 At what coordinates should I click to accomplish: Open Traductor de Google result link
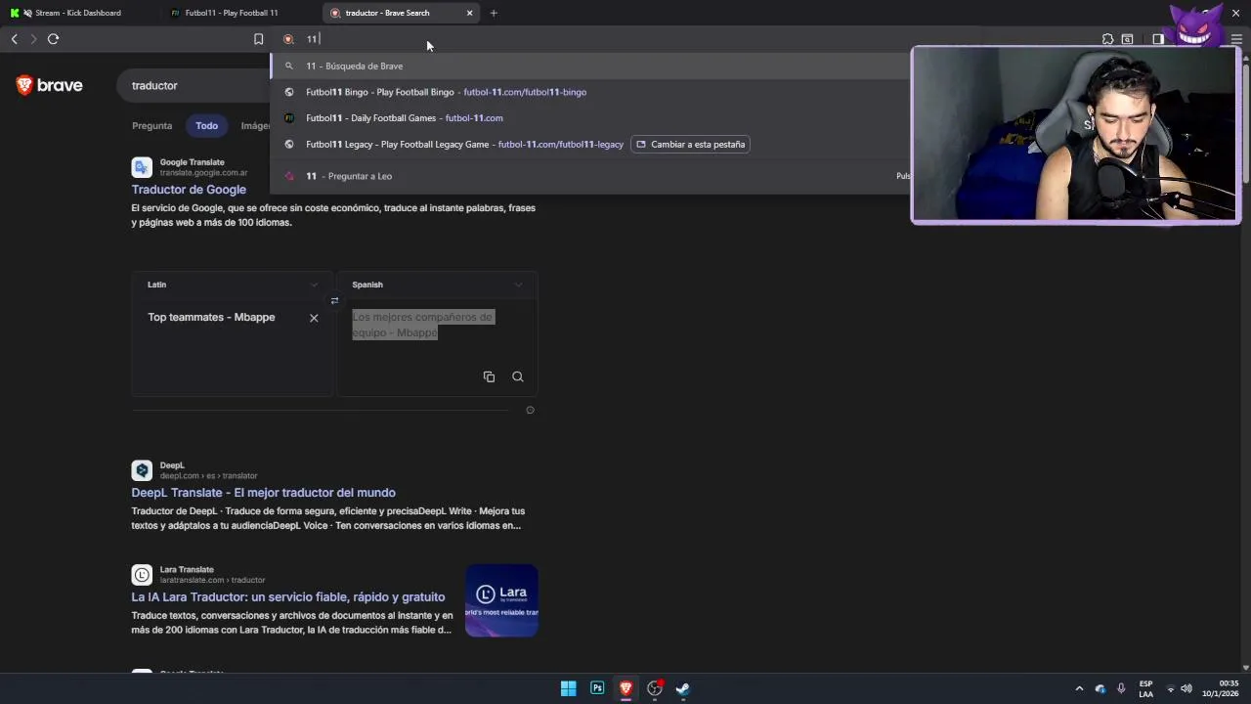coord(189,190)
